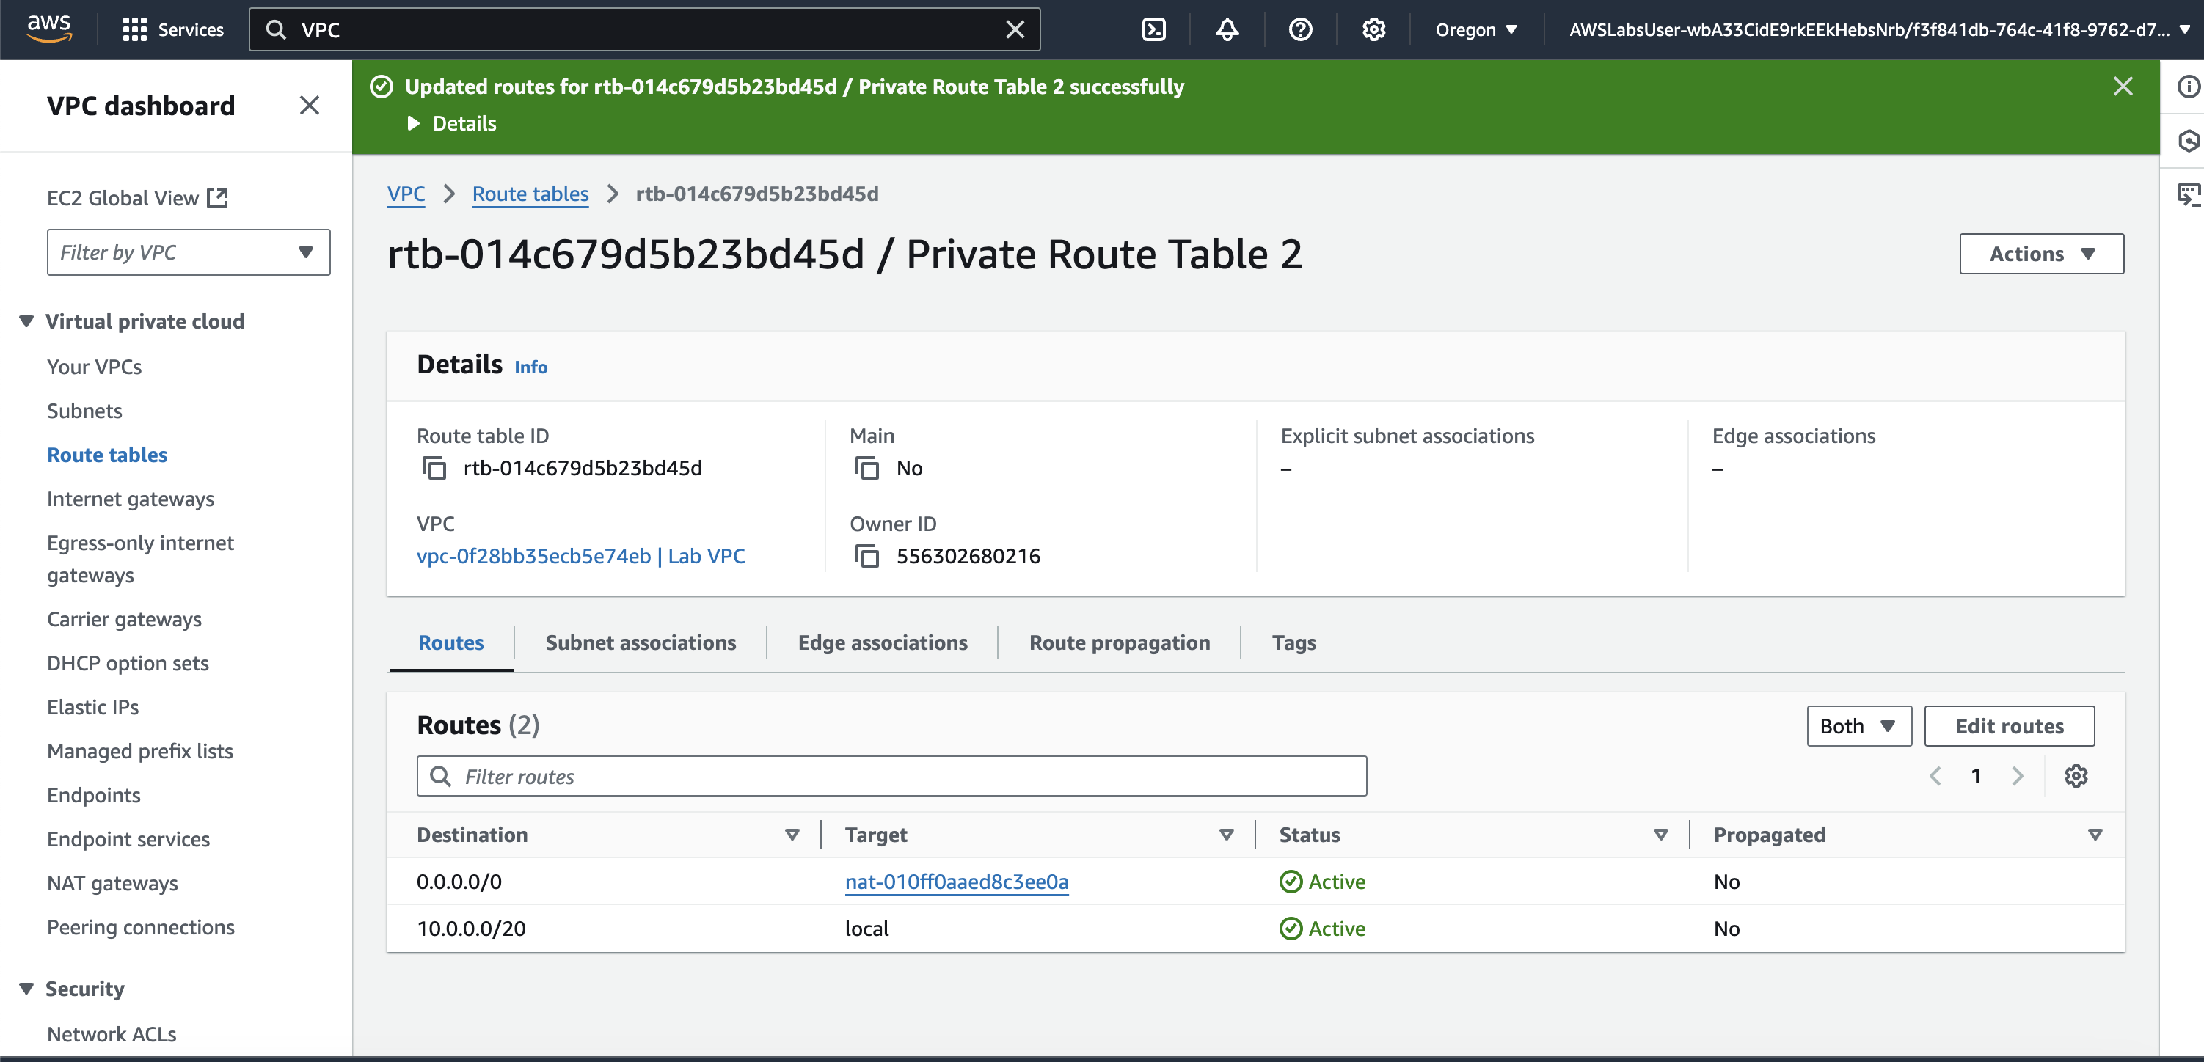
Task: Open the console settings gear icon
Action: (x=1373, y=30)
